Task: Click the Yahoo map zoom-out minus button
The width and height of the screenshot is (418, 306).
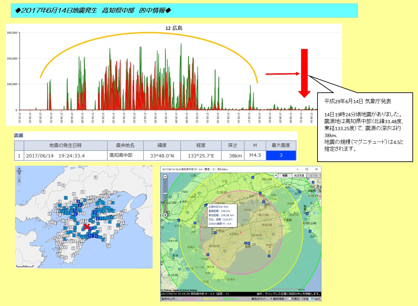Action: (x=165, y=177)
